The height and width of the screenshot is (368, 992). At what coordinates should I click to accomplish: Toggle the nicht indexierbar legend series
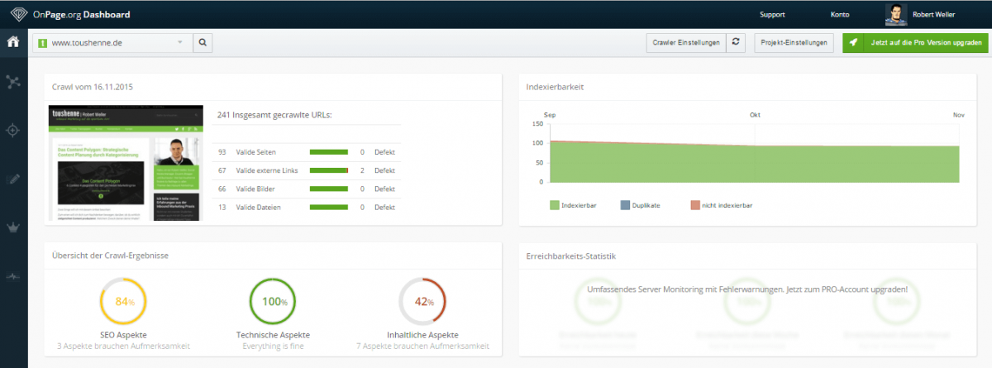(720, 203)
